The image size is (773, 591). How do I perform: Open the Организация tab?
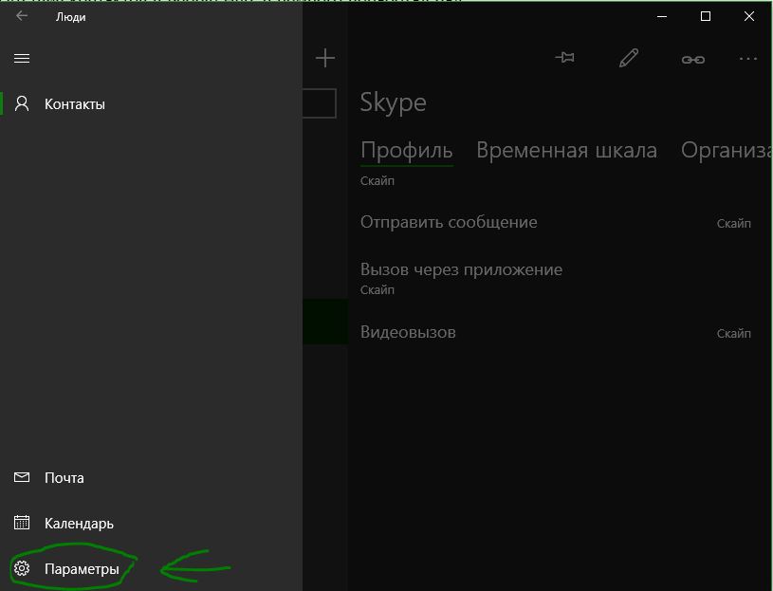tap(727, 150)
